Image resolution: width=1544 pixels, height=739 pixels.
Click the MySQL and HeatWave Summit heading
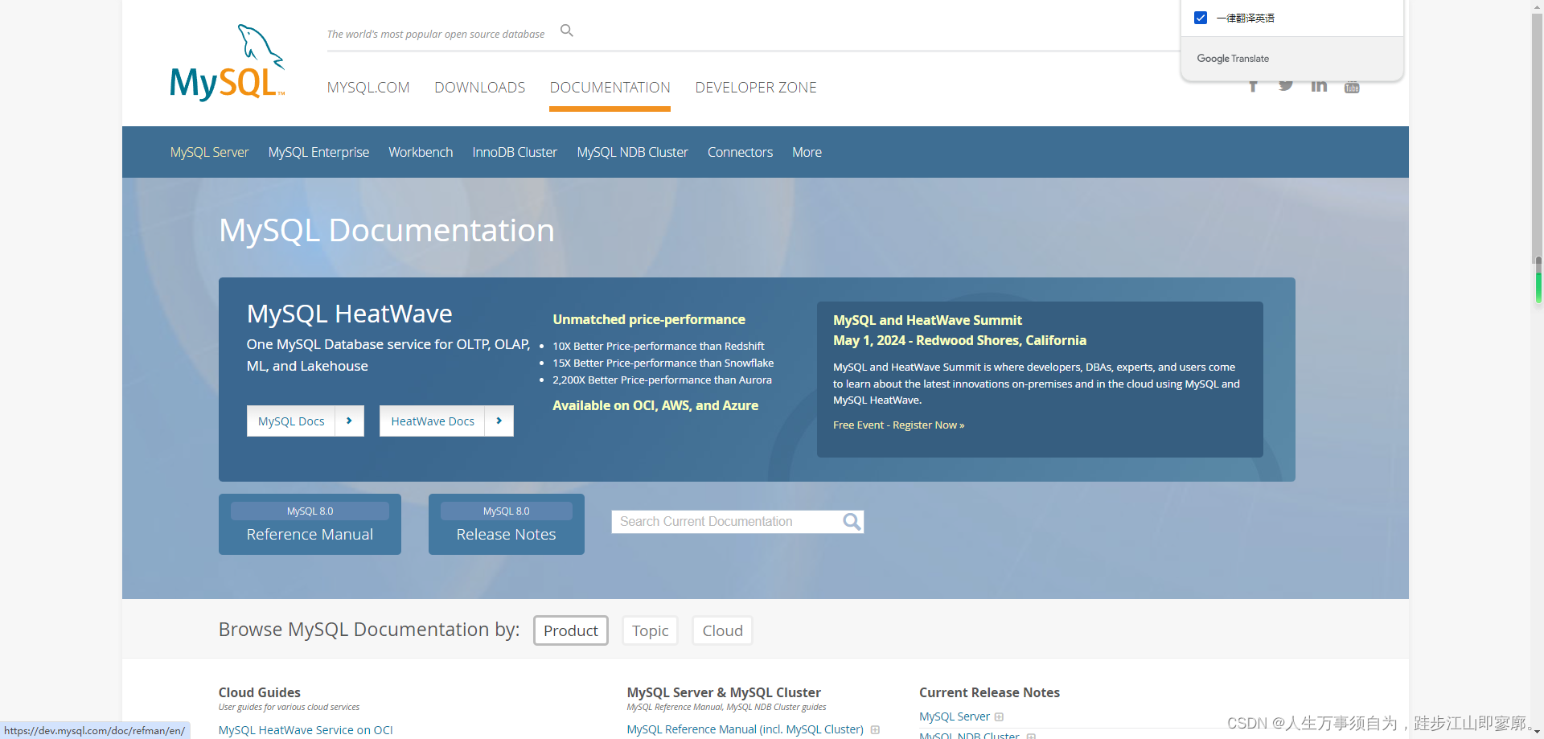pos(927,320)
